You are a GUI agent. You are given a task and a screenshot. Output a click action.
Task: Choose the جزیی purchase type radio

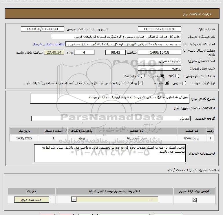(184, 83)
